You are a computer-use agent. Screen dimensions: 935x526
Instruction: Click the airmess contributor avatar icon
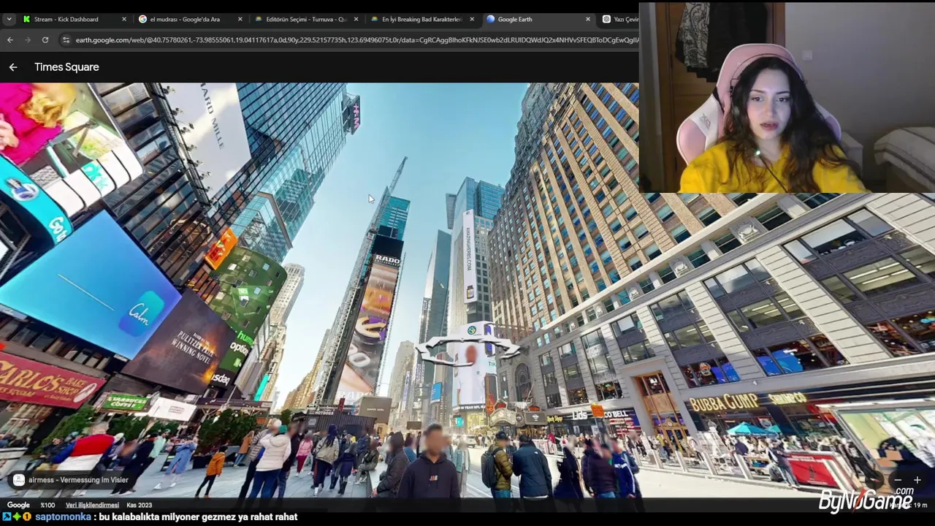coord(19,480)
